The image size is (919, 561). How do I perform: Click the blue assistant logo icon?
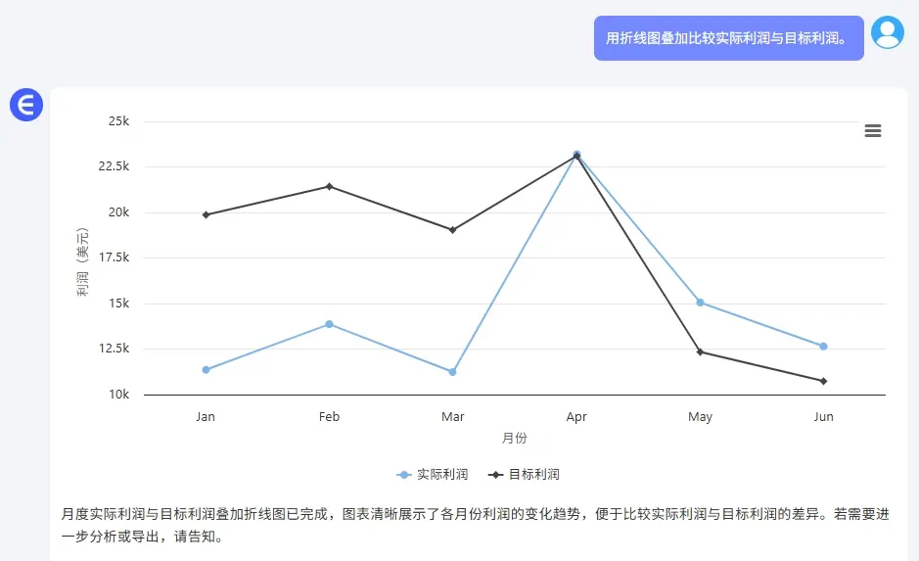pyautogui.click(x=26, y=105)
